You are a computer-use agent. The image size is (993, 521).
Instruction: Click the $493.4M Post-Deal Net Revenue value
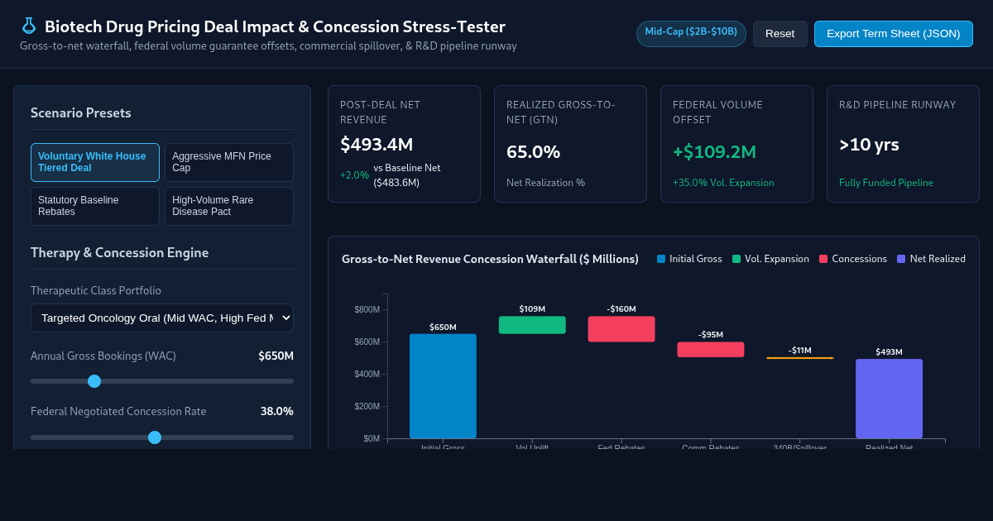point(377,145)
